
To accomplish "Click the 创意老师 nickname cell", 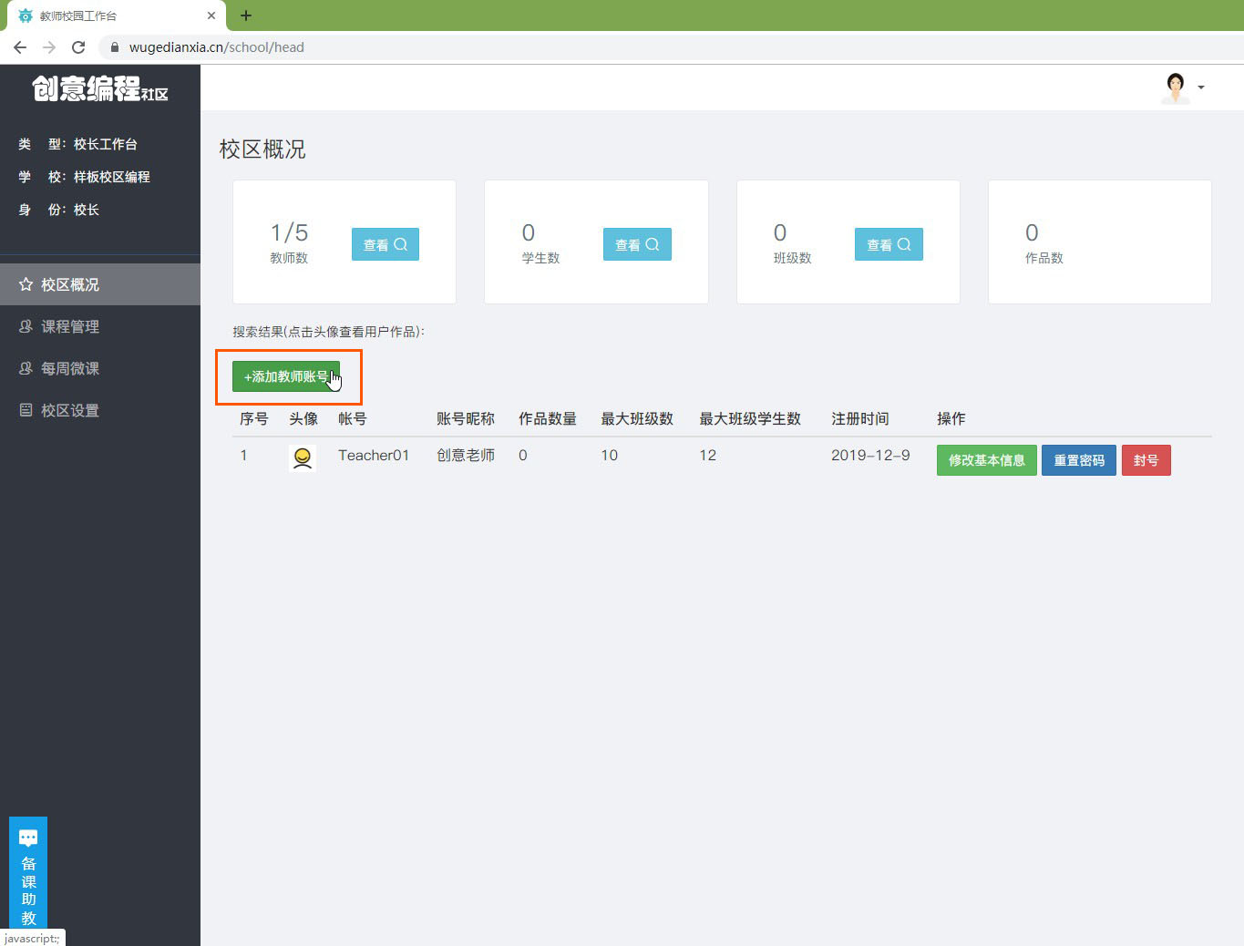I will (466, 455).
